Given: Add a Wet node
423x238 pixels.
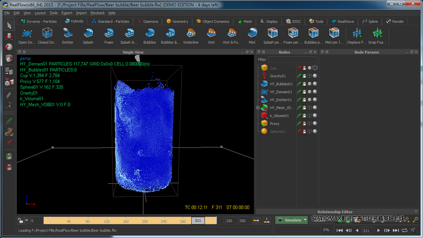Looking at the screenshot, I should [211, 36].
